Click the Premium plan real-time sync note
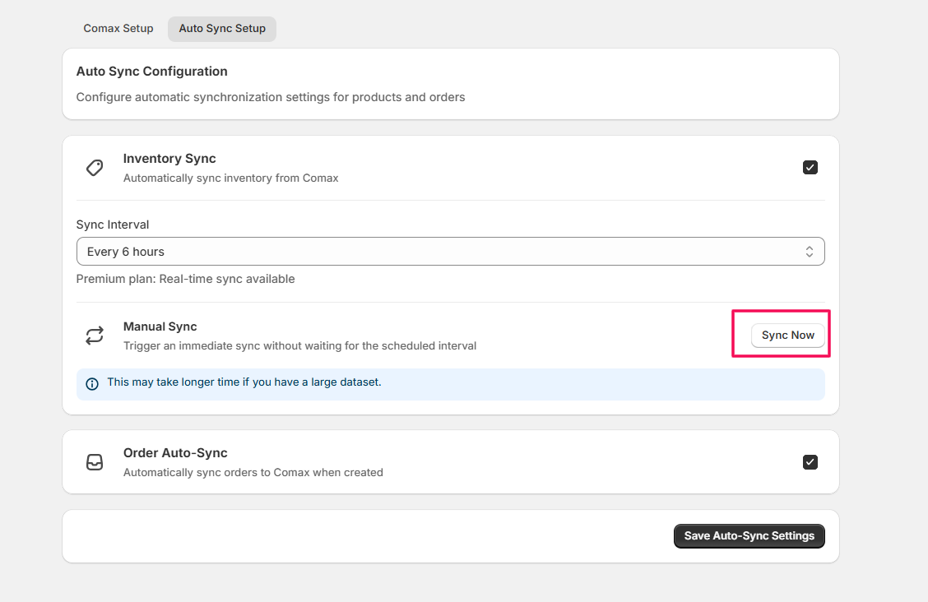The width and height of the screenshot is (928, 602). click(x=185, y=279)
